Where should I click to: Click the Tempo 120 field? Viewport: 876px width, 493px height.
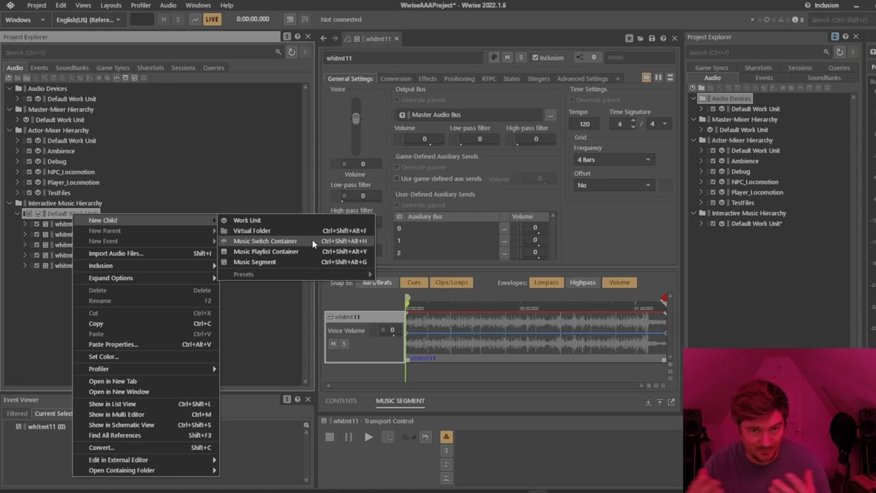[x=585, y=124]
